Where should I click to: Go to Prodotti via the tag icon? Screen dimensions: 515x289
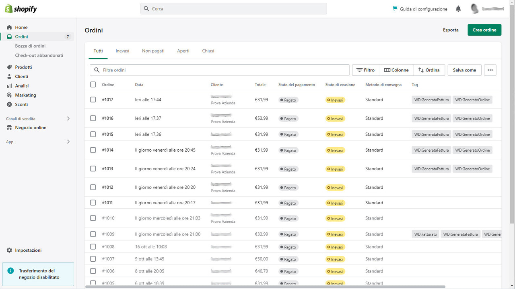pos(9,67)
